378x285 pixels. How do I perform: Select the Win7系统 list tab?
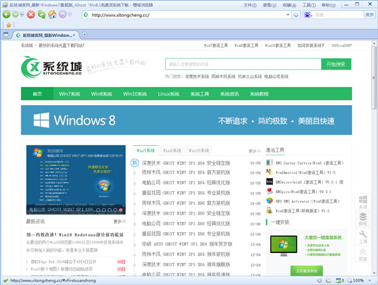[146, 150]
